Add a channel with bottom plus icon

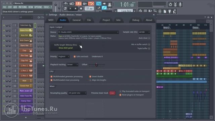pyautogui.click(x=26, y=117)
